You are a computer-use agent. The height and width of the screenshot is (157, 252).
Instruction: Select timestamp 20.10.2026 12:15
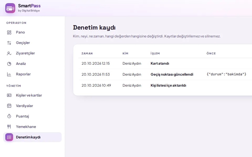click(96, 63)
